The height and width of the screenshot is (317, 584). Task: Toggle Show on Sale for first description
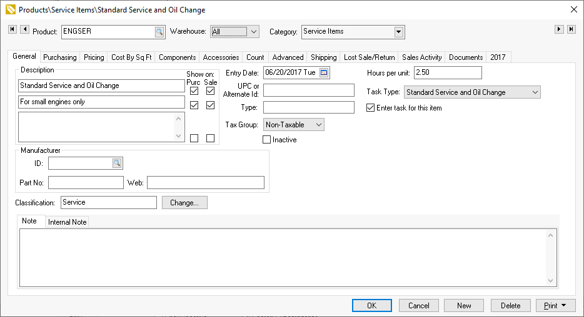click(x=210, y=91)
